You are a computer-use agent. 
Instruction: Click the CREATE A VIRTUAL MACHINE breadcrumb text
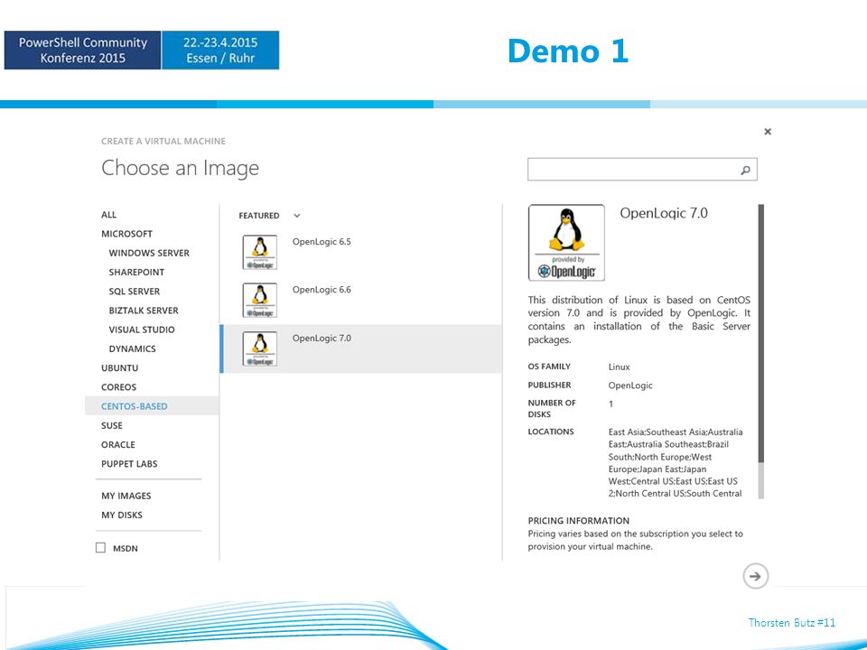(x=163, y=142)
